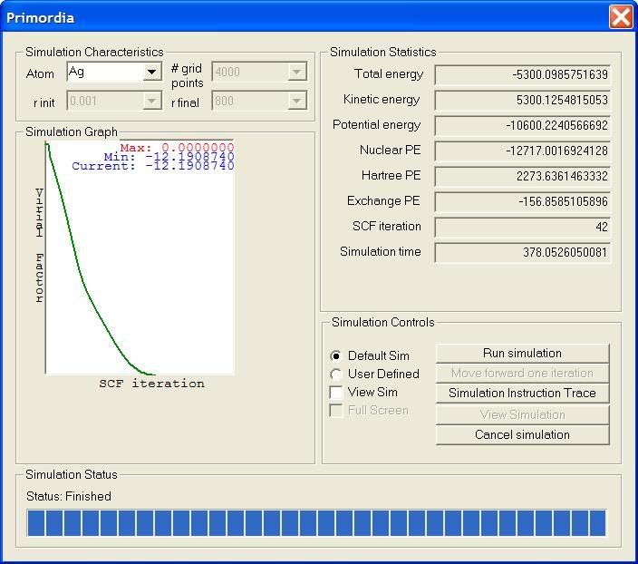Click the 'Simulation Characteristics' group heading
The height and width of the screenshot is (564, 638).
[94, 52]
